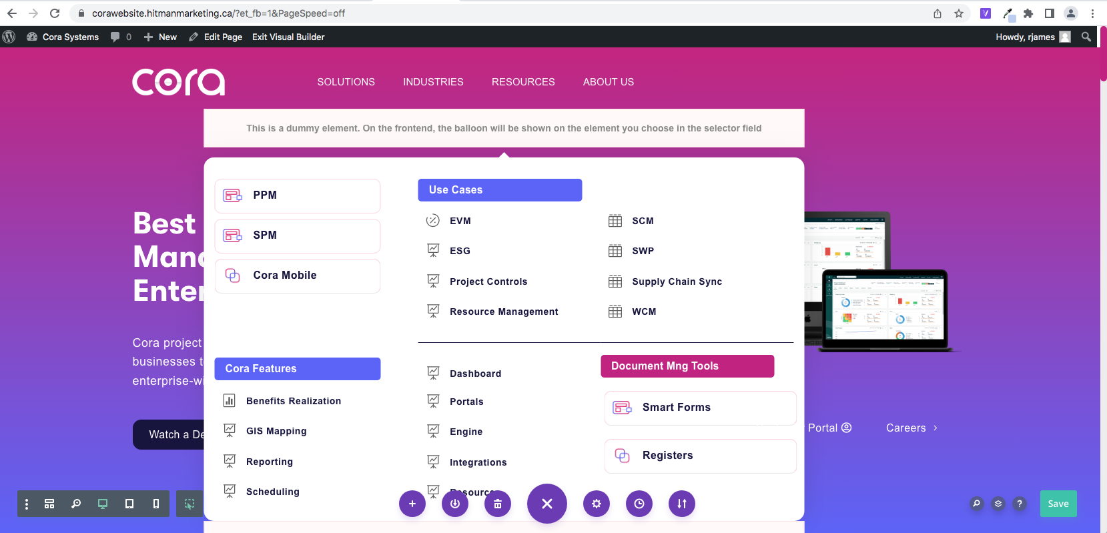Switch to wireframe view icon
Screen dimensions: 1107x533
(49, 504)
